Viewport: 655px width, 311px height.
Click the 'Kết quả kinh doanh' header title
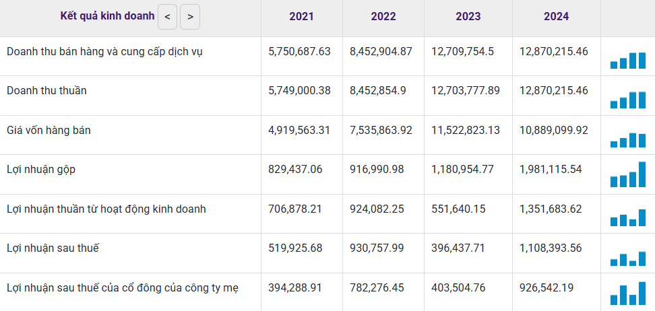[107, 16]
